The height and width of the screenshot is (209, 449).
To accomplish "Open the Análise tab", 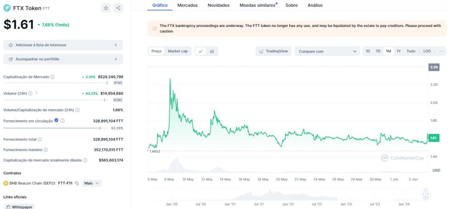I will coord(315,5).
